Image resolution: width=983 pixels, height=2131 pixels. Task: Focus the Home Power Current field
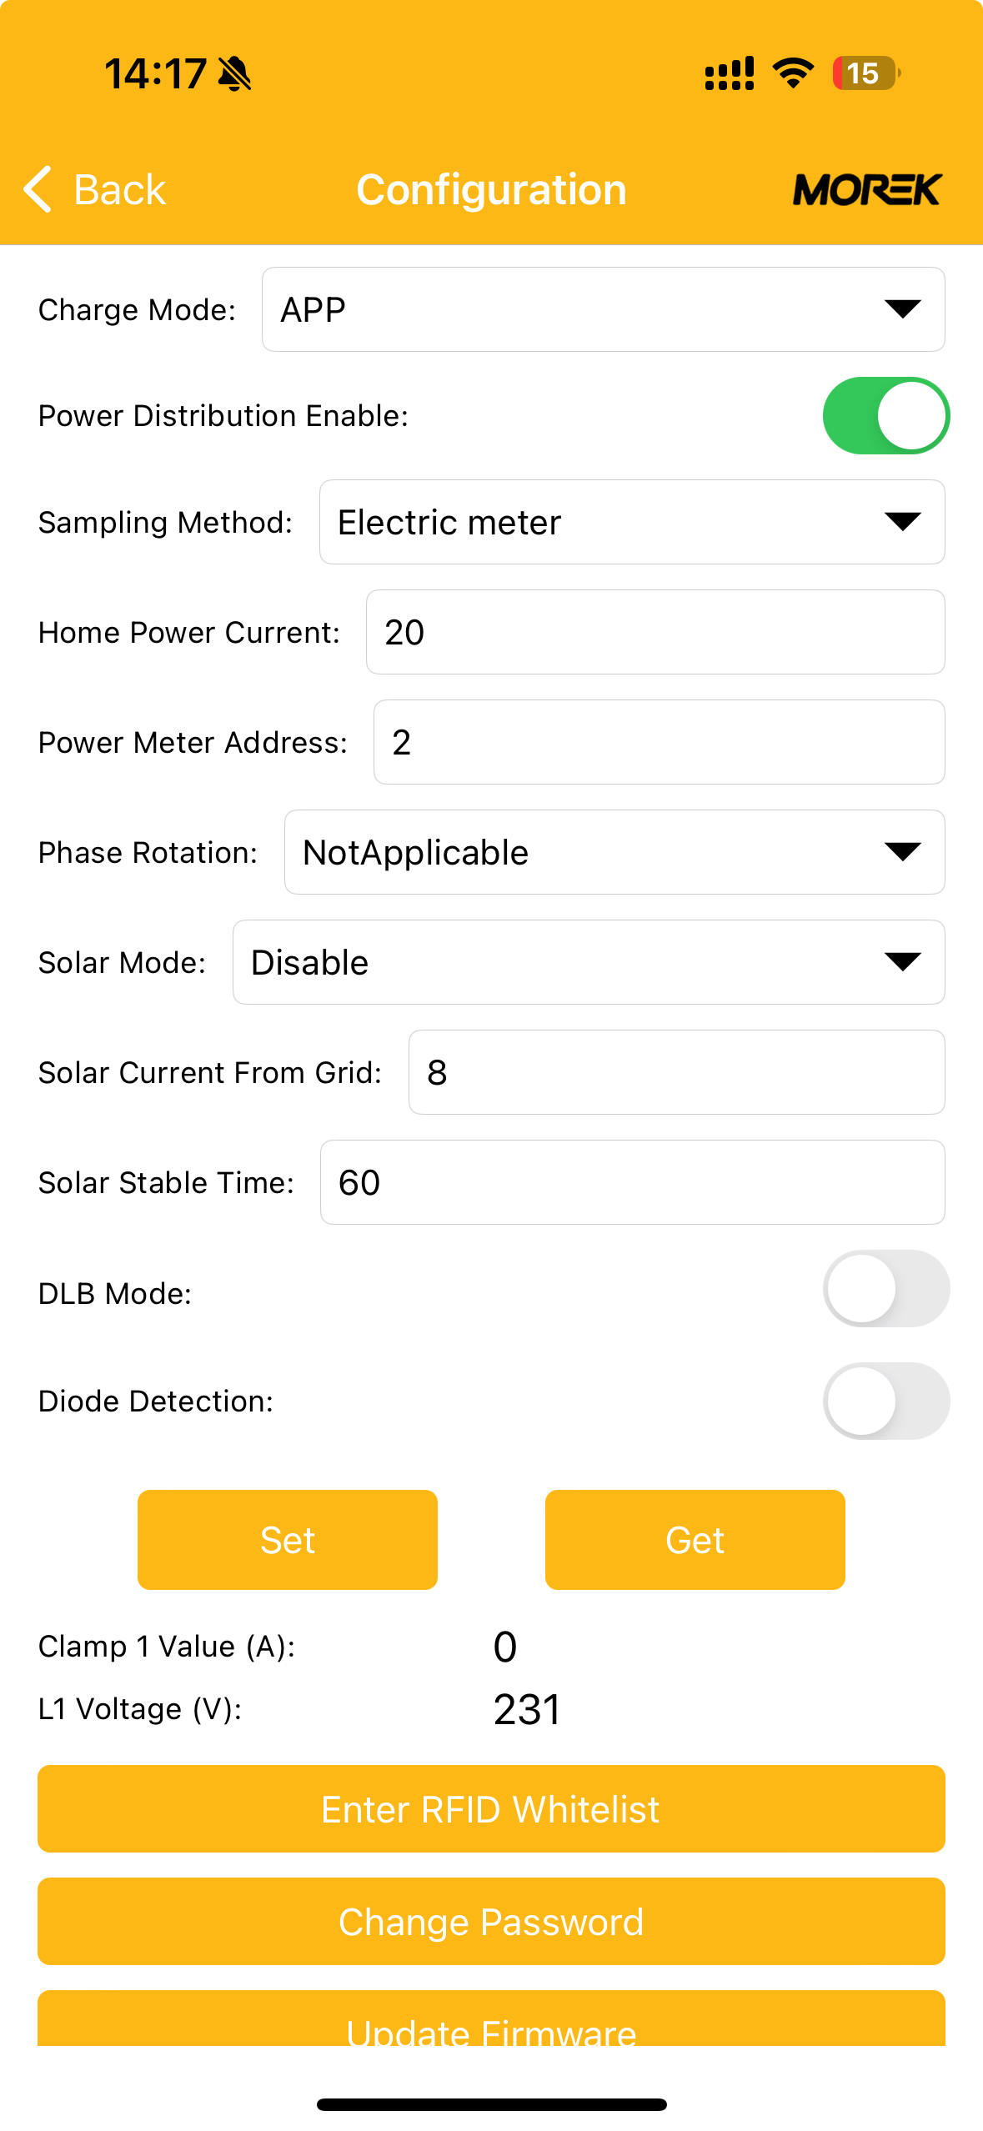tap(654, 632)
